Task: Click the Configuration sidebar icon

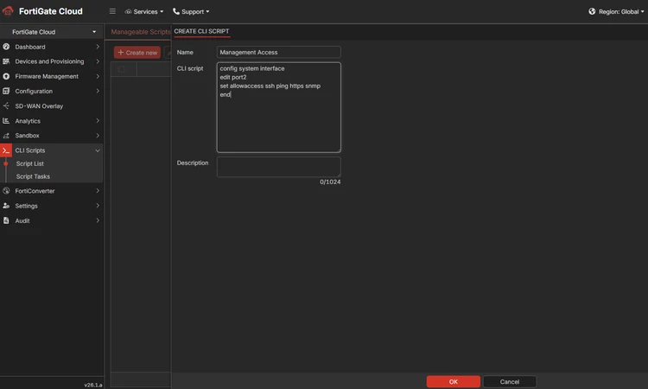Action: pyautogui.click(x=6, y=91)
